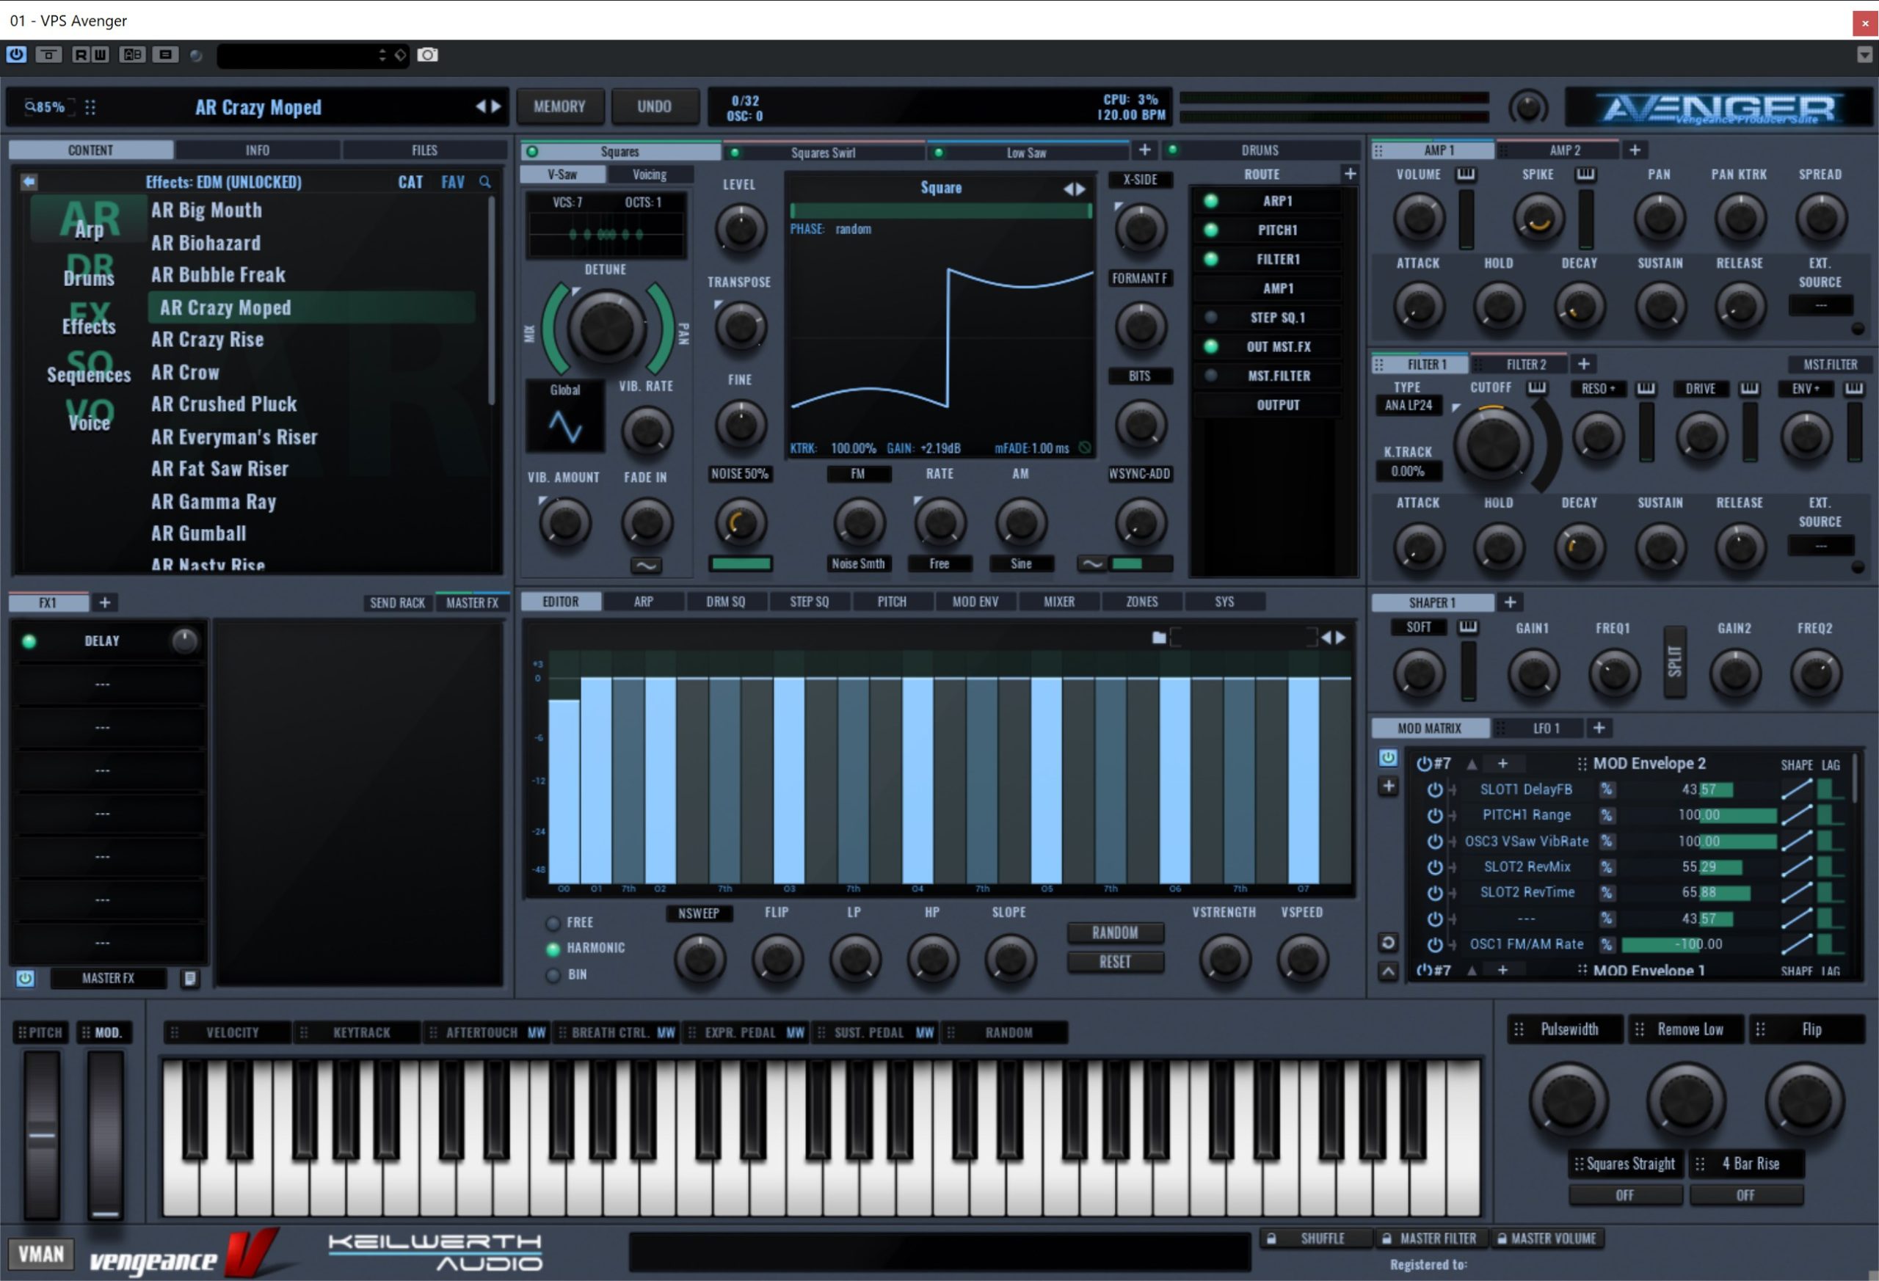Open the INFO tab in browser
The height and width of the screenshot is (1281, 1879).
pos(257,150)
